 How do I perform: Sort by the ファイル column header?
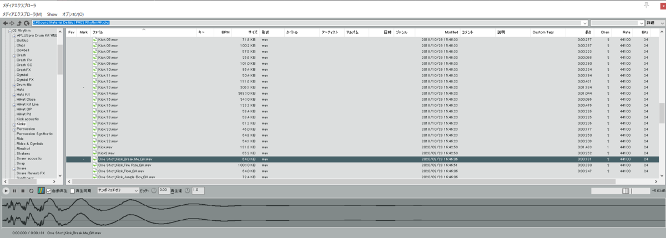coord(144,33)
